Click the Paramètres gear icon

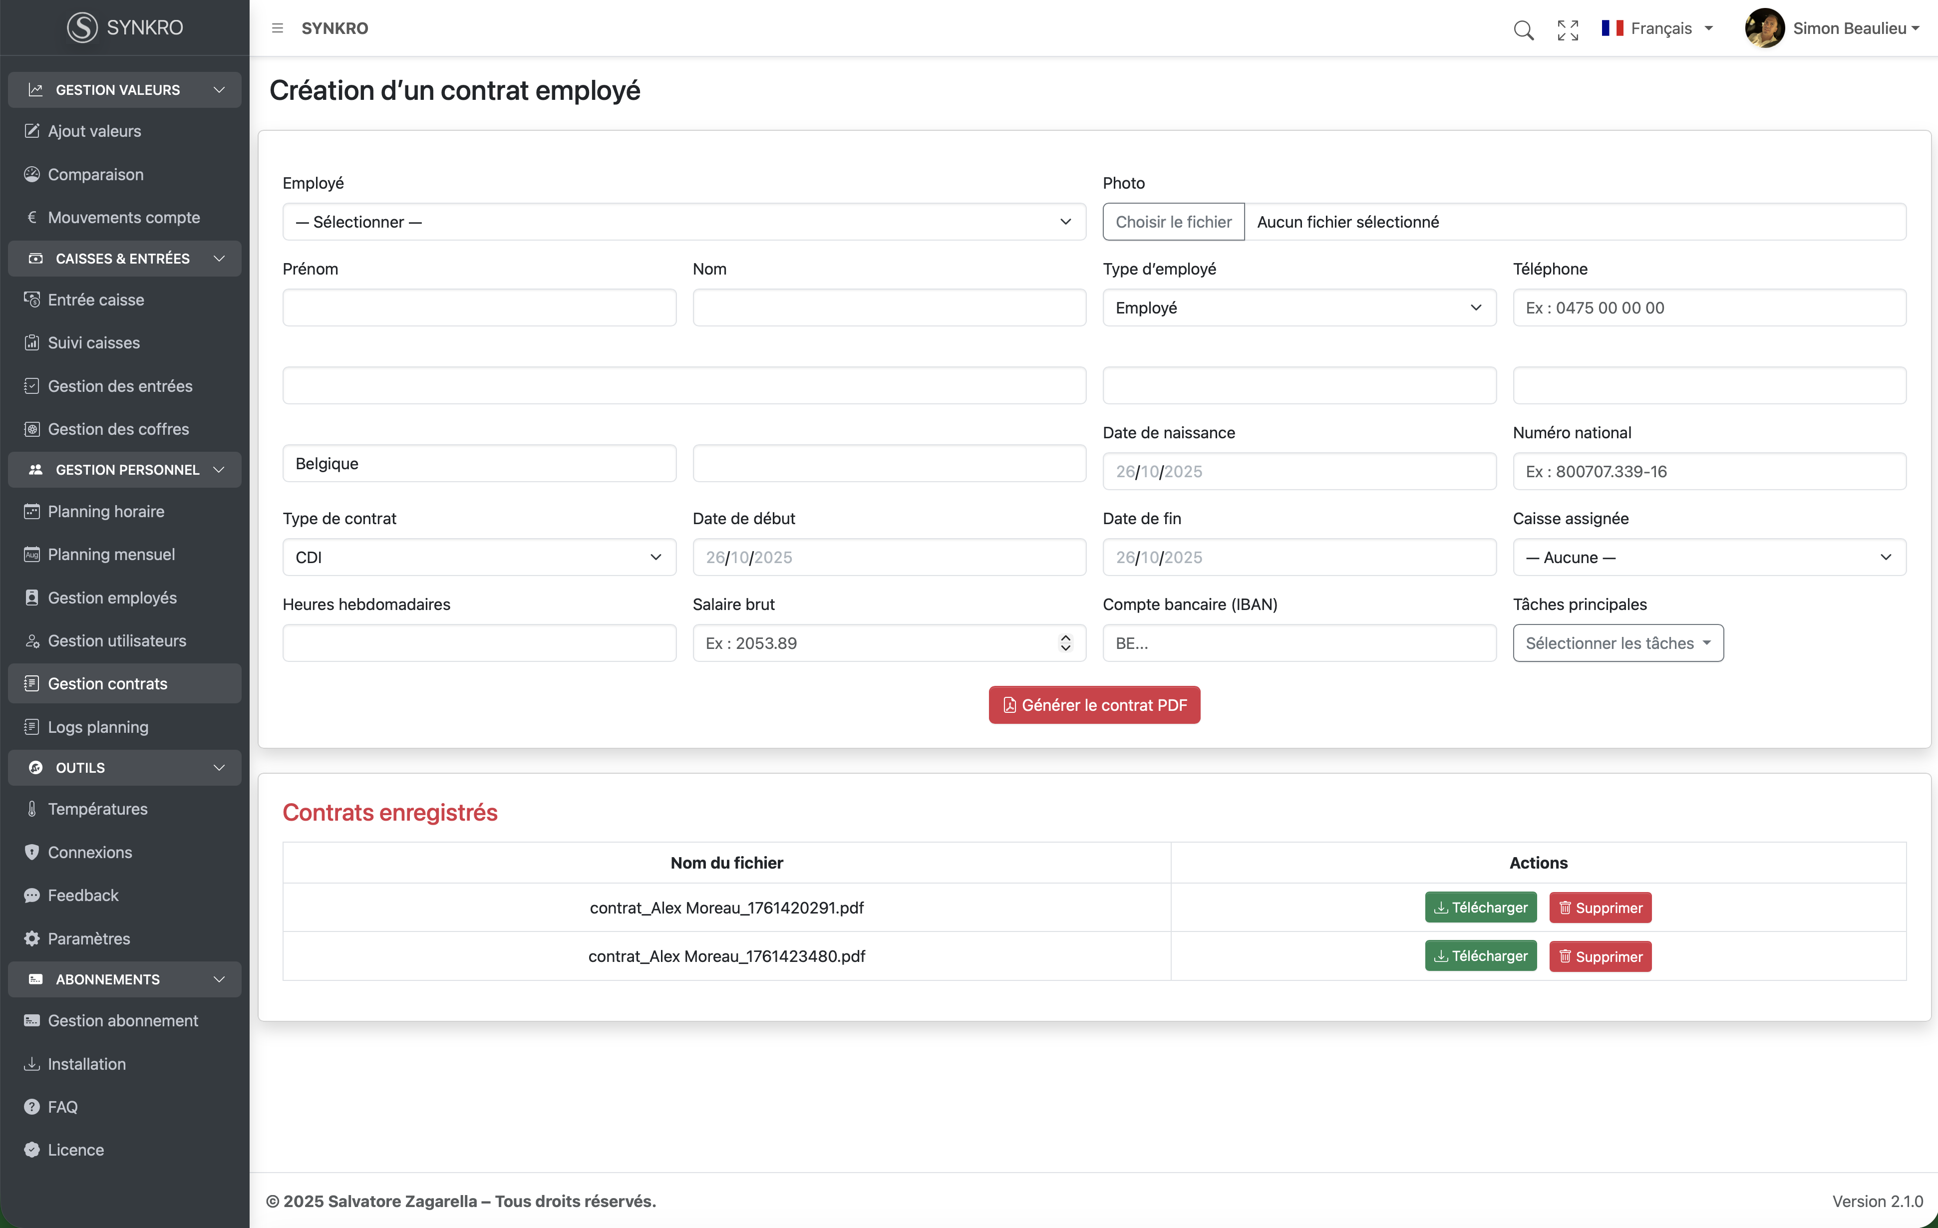(x=31, y=938)
